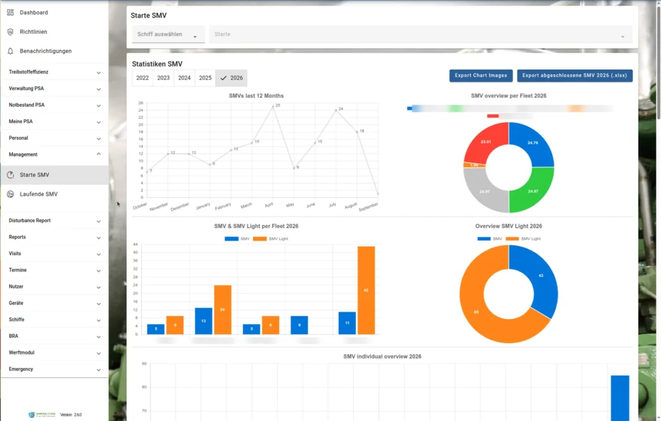Viewport: 661px width, 421px height.
Task: Expand the Schiffe section
Action: point(54,320)
